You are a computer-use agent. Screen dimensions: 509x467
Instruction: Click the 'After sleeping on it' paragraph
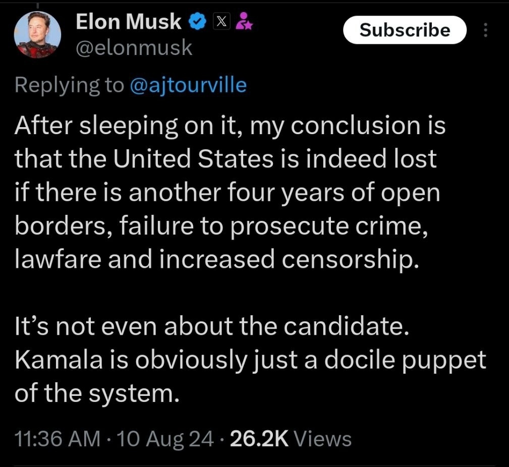(x=230, y=193)
